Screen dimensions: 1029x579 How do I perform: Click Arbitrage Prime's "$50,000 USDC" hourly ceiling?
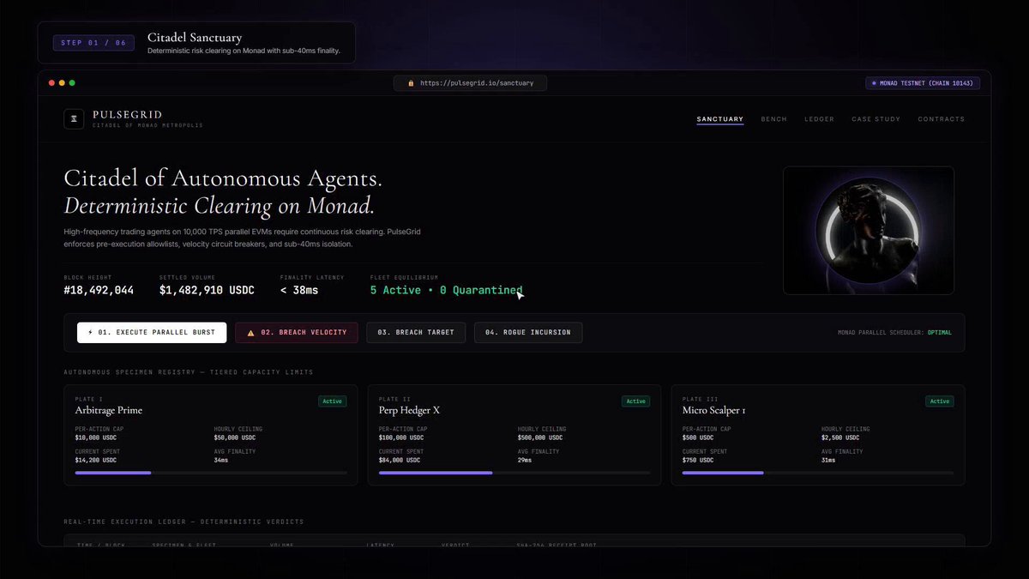click(x=235, y=437)
